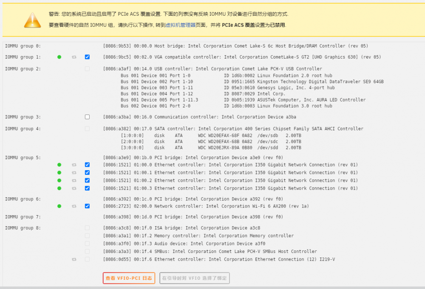Viewport: 425px width, 289px height.
Task: Click the 查看 VFIO-PCI 日志 button
Action: click(129, 278)
